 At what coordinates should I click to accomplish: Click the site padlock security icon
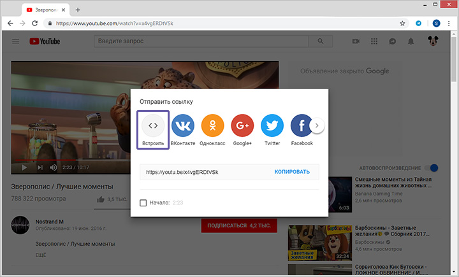50,24
